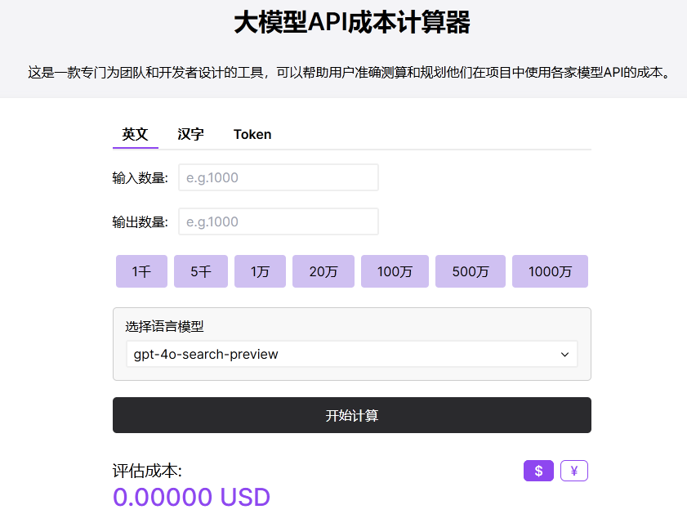The height and width of the screenshot is (523, 687).
Task: Focus the 输入数量 input field
Action: 279,177
